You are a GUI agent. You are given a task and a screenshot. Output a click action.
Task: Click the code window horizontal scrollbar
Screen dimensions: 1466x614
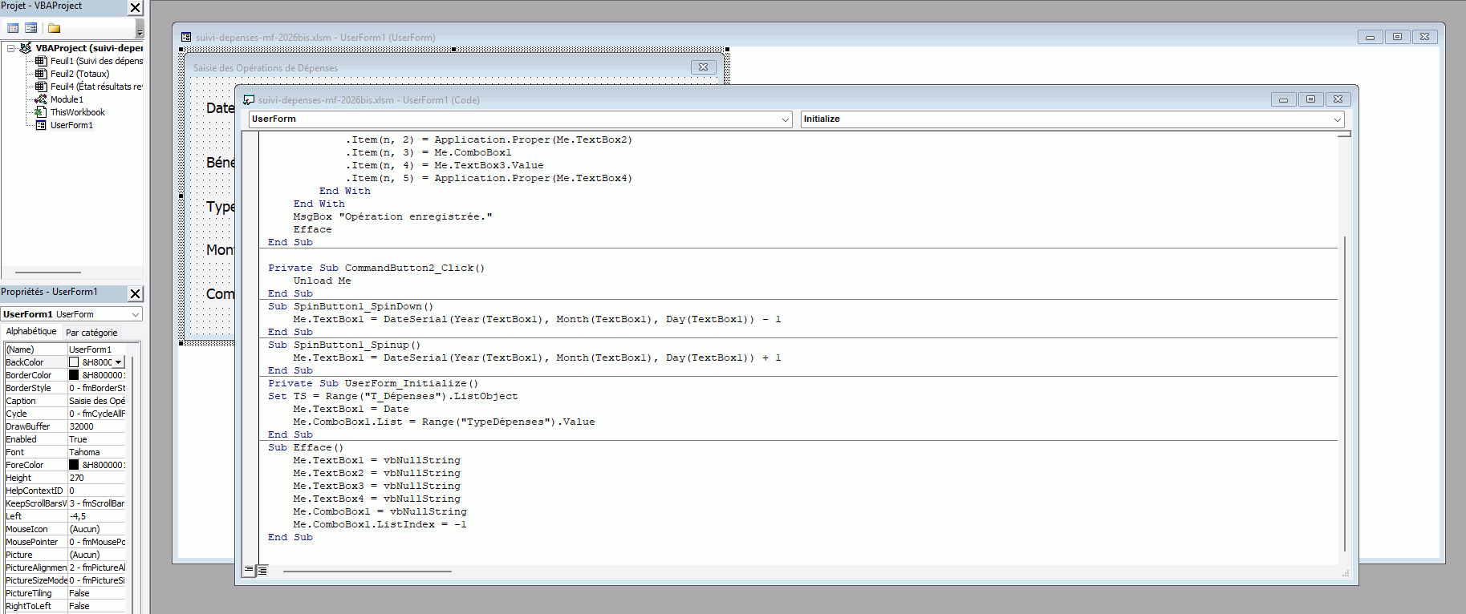tap(368, 571)
